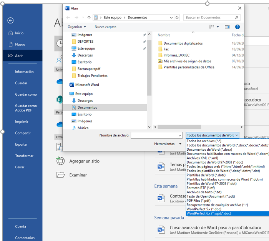
Task: Open dialog help with the question icon
Action: click(237, 27)
